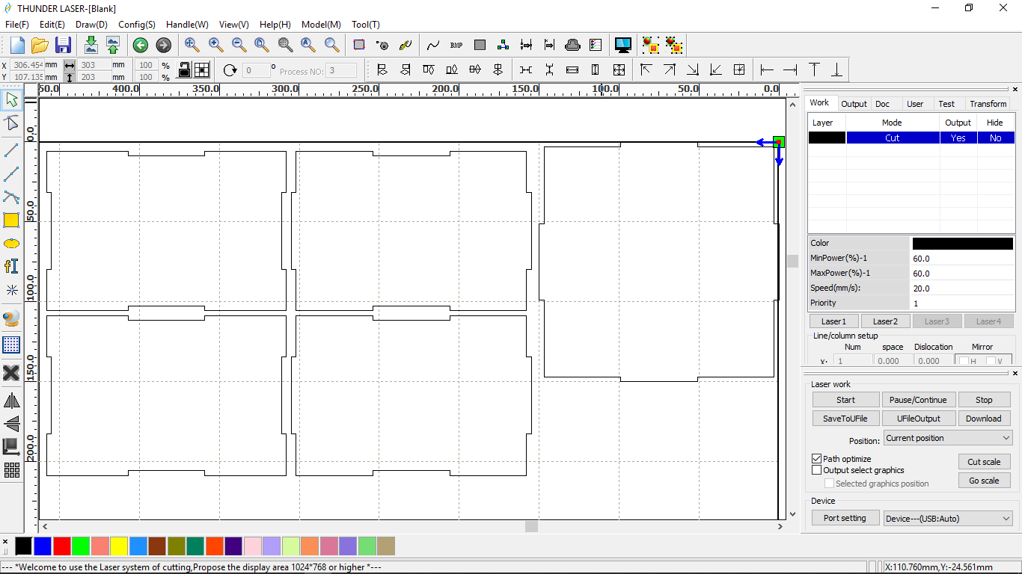Viewport: 1022px width, 574px height.
Task: Undo with the green left arrow icon
Action: coord(141,45)
